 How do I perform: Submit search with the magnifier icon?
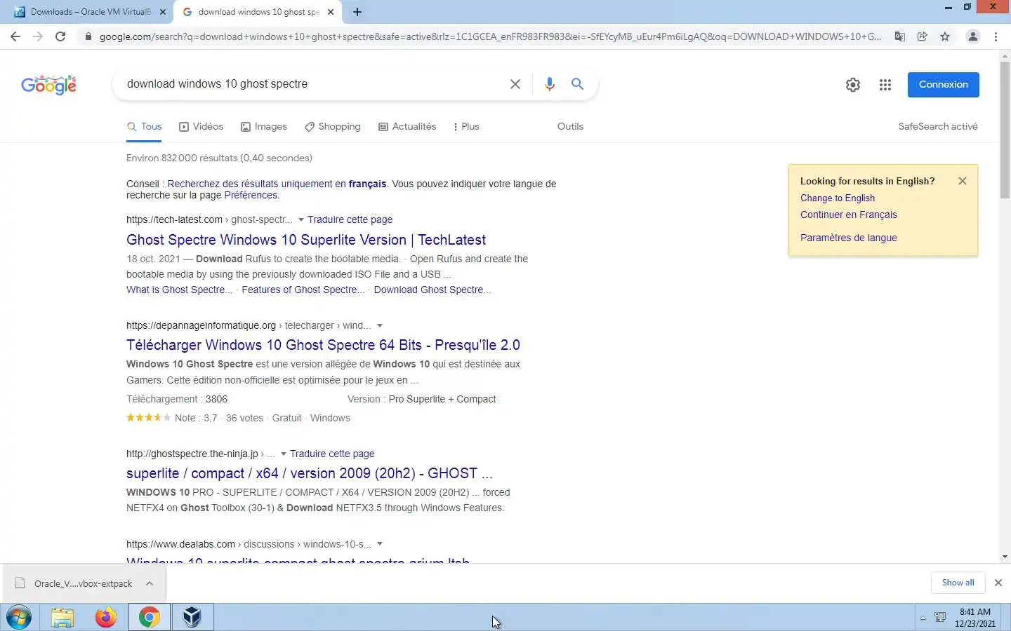577,84
